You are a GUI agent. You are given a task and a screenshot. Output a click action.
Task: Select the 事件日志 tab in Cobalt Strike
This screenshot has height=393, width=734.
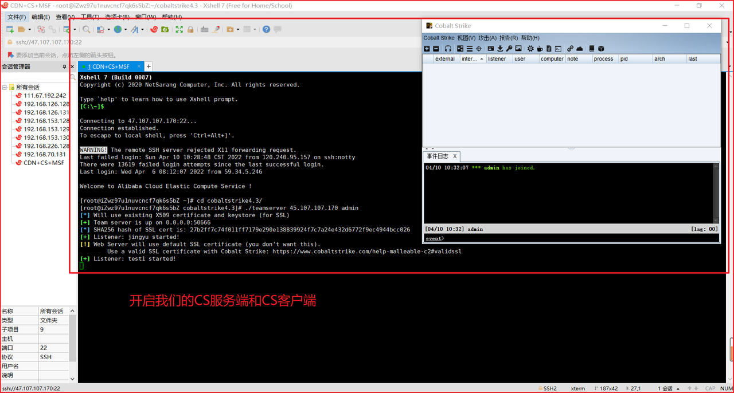pyautogui.click(x=441, y=156)
